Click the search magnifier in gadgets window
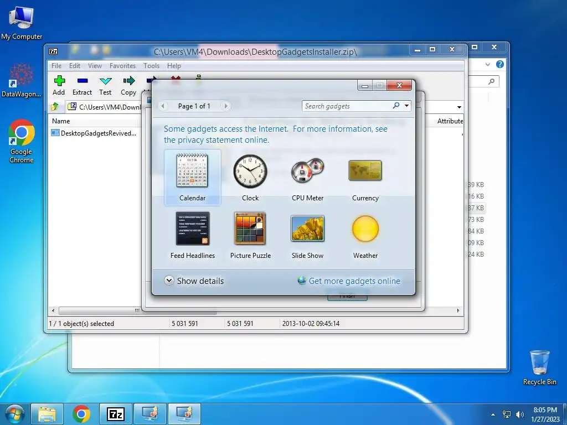Viewport: 567px width, 425px height. [396, 106]
